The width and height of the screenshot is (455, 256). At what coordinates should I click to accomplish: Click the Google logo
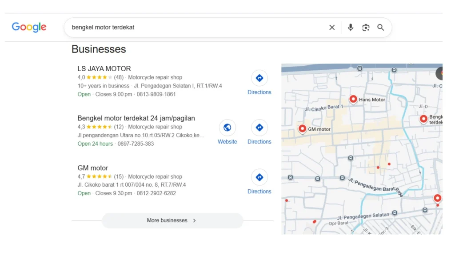(x=29, y=27)
